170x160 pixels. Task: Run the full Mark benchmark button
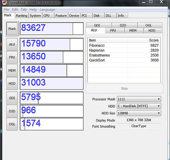tap(12, 29)
